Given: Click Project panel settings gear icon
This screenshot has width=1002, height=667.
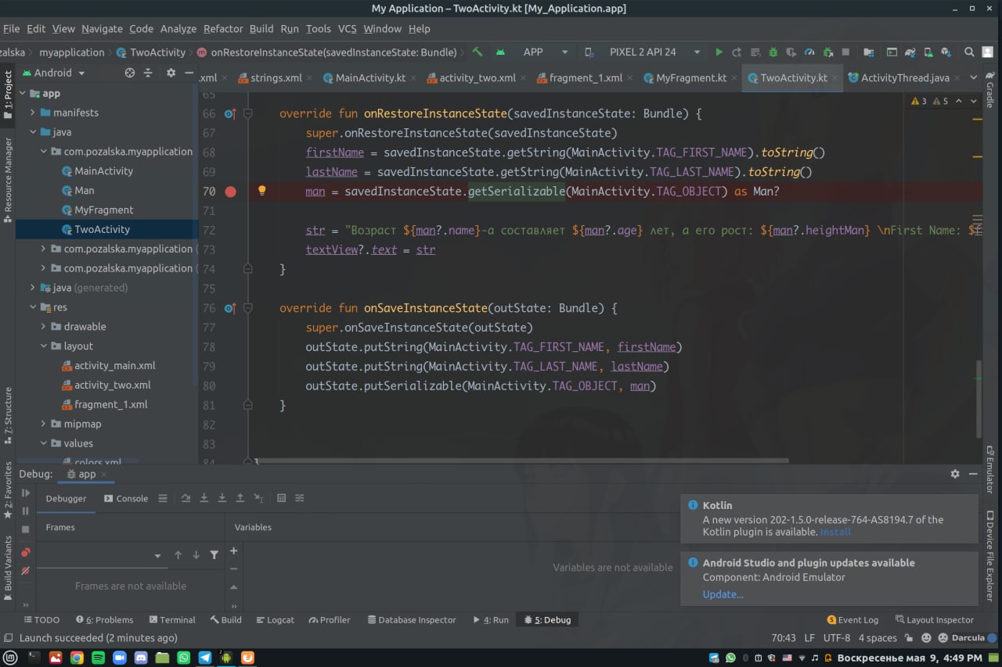Looking at the screenshot, I should click(171, 73).
